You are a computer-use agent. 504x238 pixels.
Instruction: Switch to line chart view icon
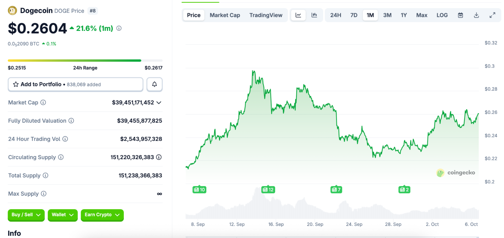pyautogui.click(x=298, y=15)
